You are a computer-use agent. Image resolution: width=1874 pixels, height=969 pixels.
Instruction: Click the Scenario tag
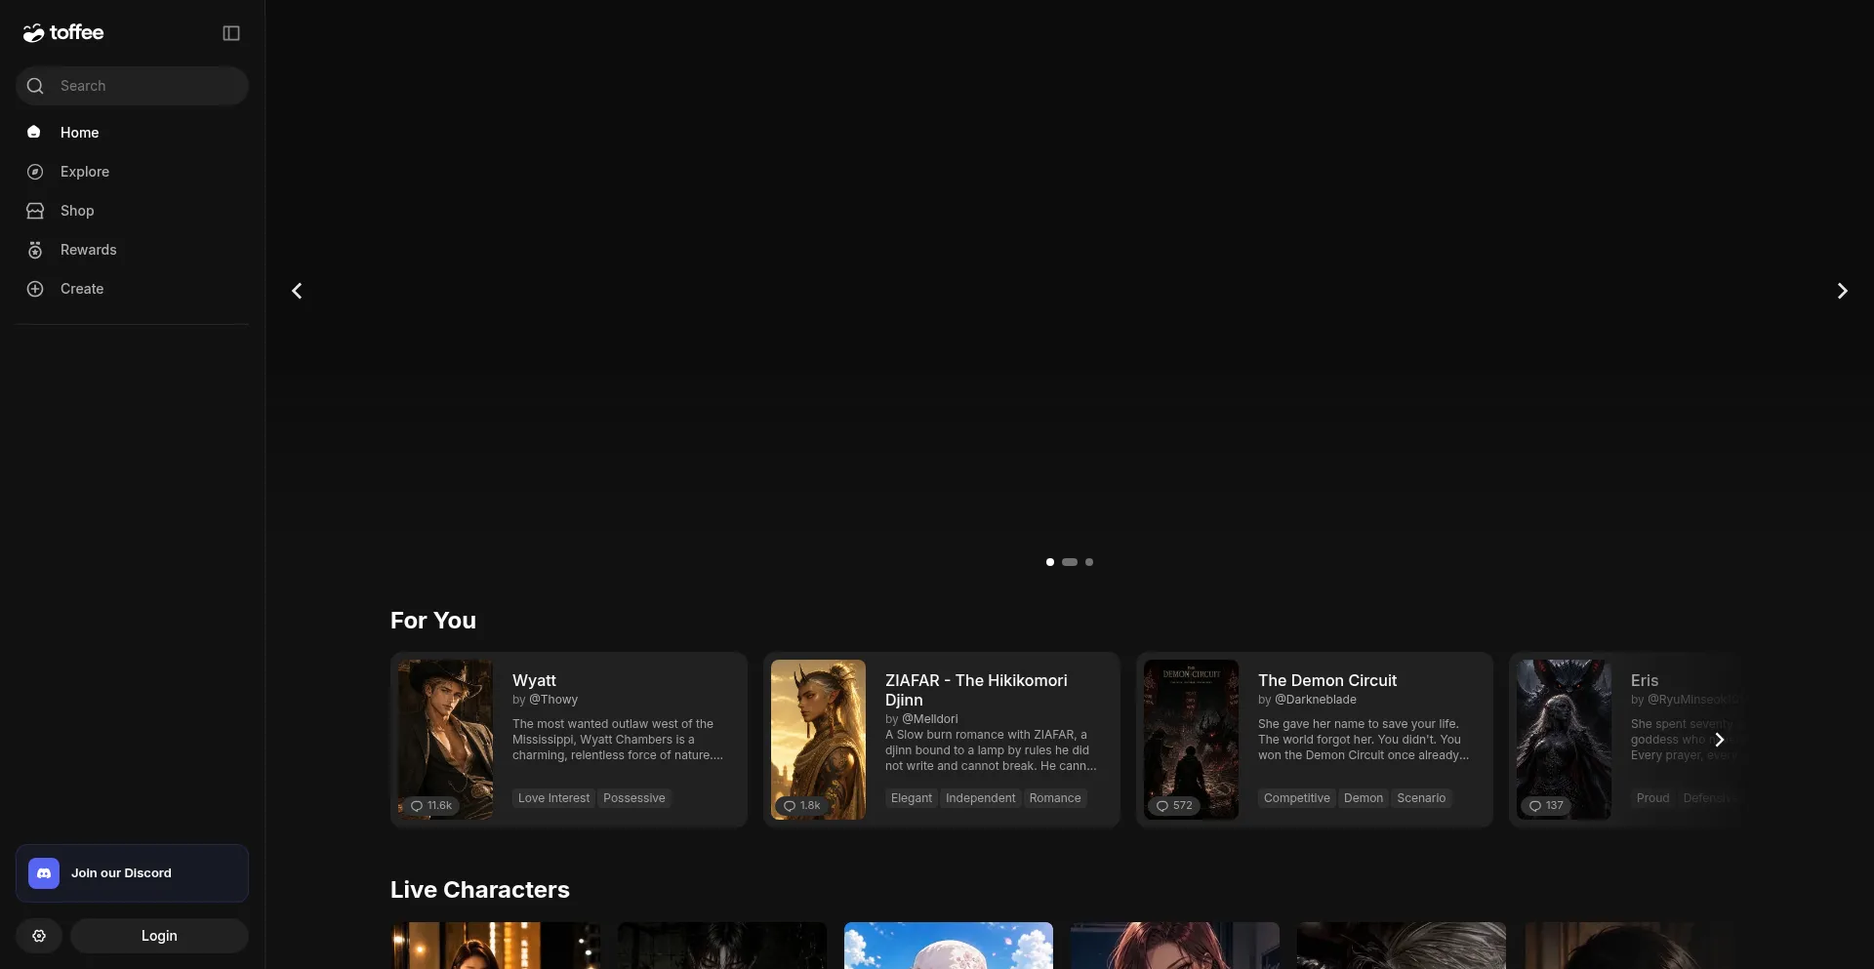point(1421,798)
